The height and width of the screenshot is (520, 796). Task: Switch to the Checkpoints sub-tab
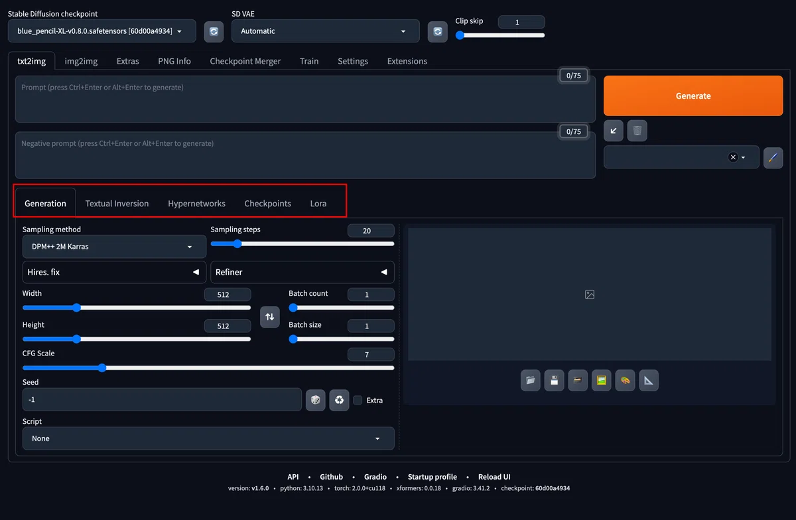[x=268, y=204]
